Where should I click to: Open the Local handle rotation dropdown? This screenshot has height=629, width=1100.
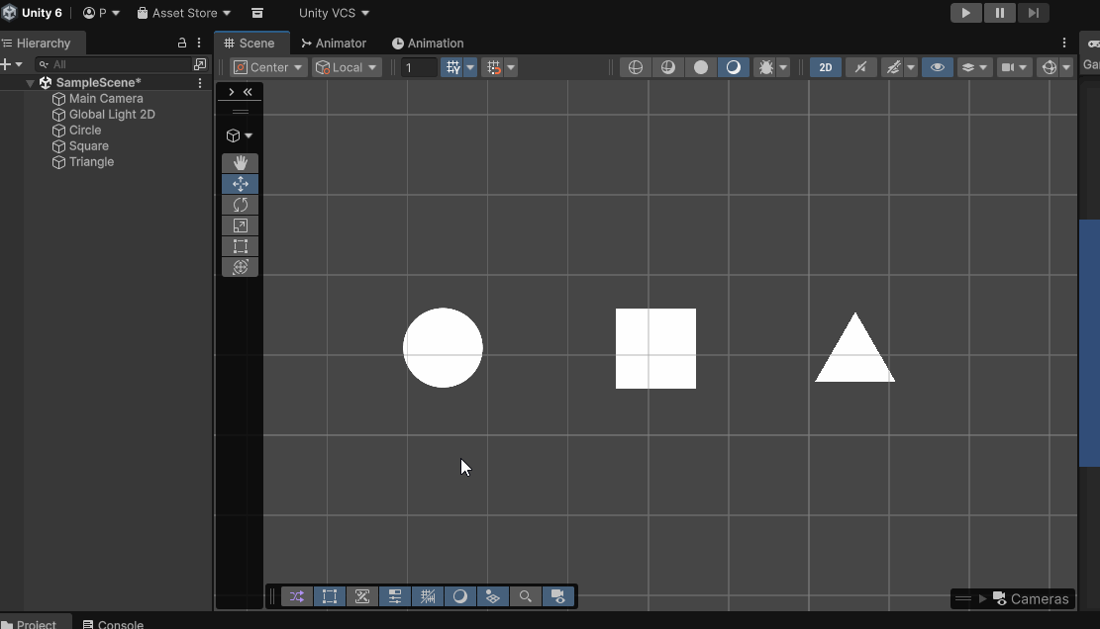[347, 67]
